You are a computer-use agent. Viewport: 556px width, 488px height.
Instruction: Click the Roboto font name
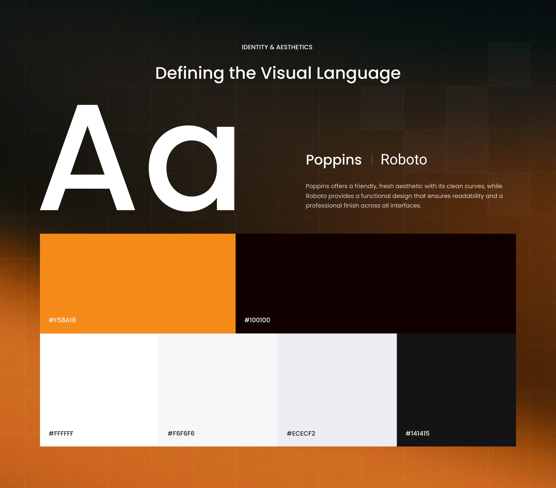pos(404,160)
